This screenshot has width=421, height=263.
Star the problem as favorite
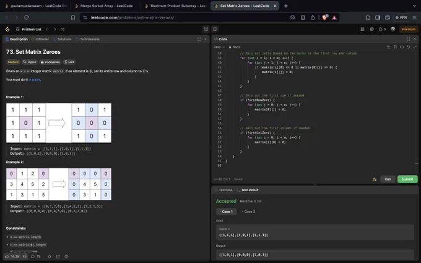point(49,257)
